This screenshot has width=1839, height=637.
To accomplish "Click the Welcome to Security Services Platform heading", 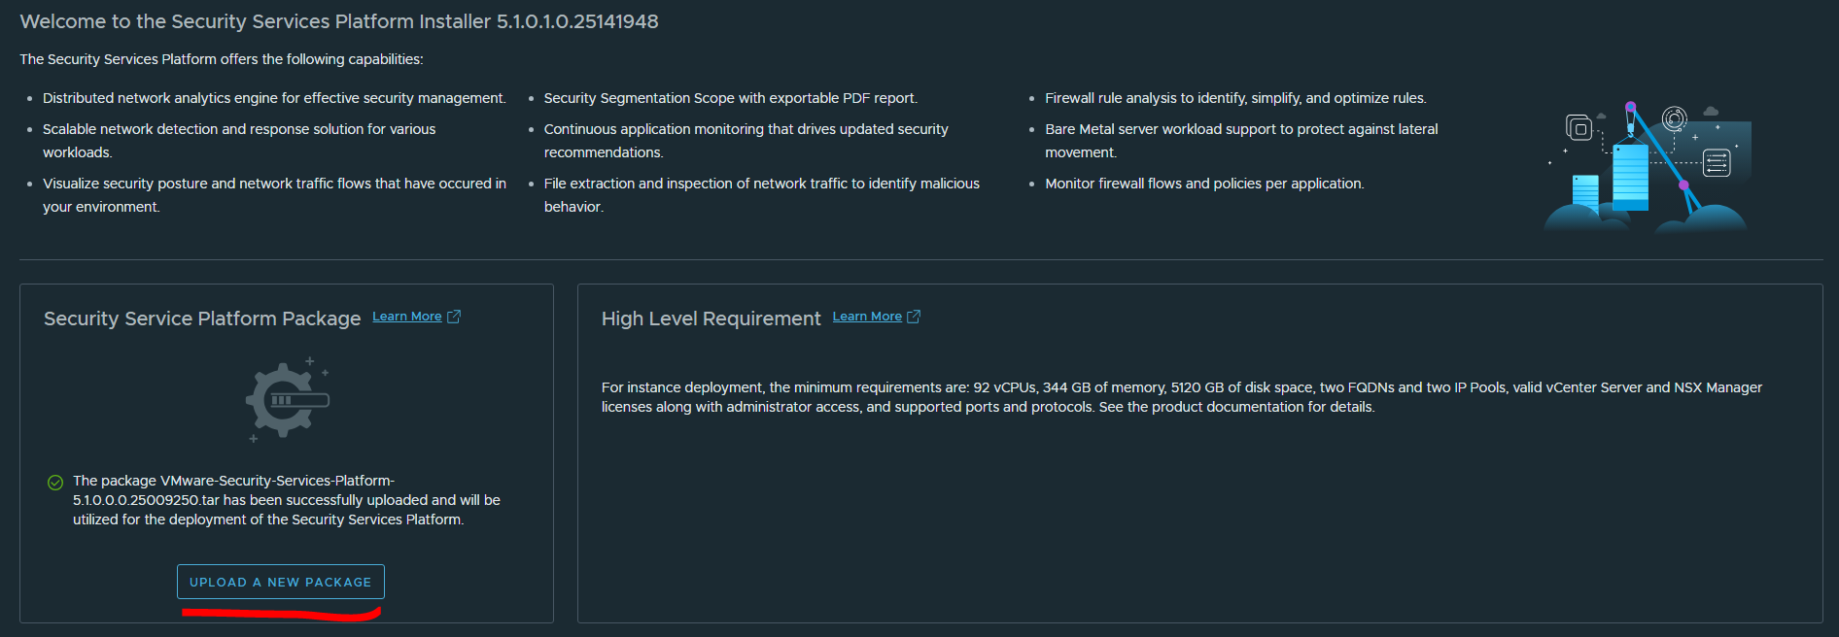I will click(338, 21).
